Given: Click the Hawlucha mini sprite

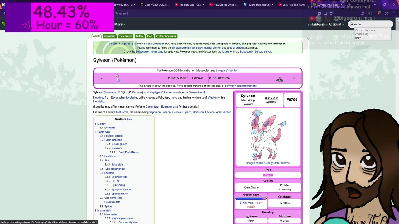Looking at the screenshot, I should point(280,80).
